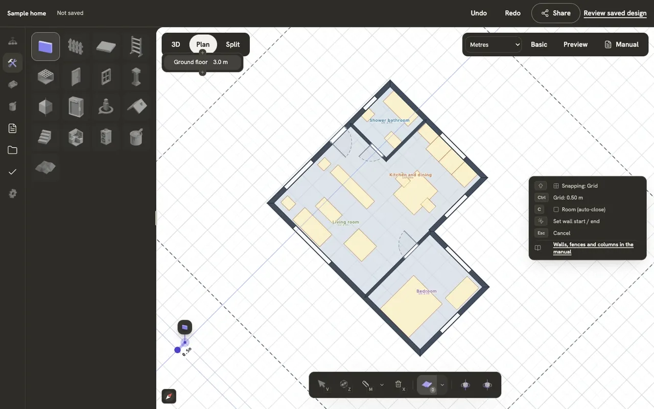Click the Delete trash tool (X)
Screen dimensions: 654x409
tap(399, 385)
